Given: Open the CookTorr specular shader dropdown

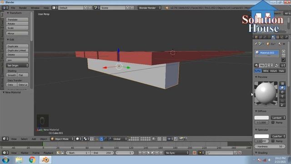Looking at the screenshot, I should pyautogui.click(x=278, y=136).
